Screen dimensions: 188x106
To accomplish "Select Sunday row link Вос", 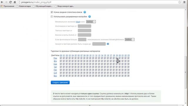I will pos(55,76).
